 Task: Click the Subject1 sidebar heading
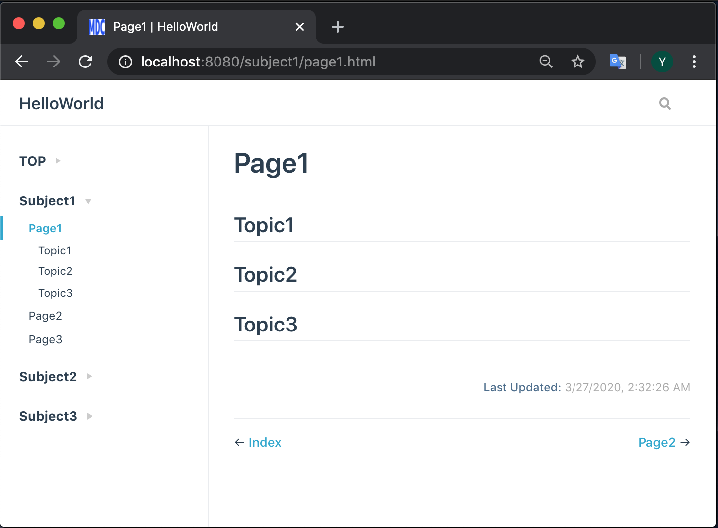coord(47,201)
